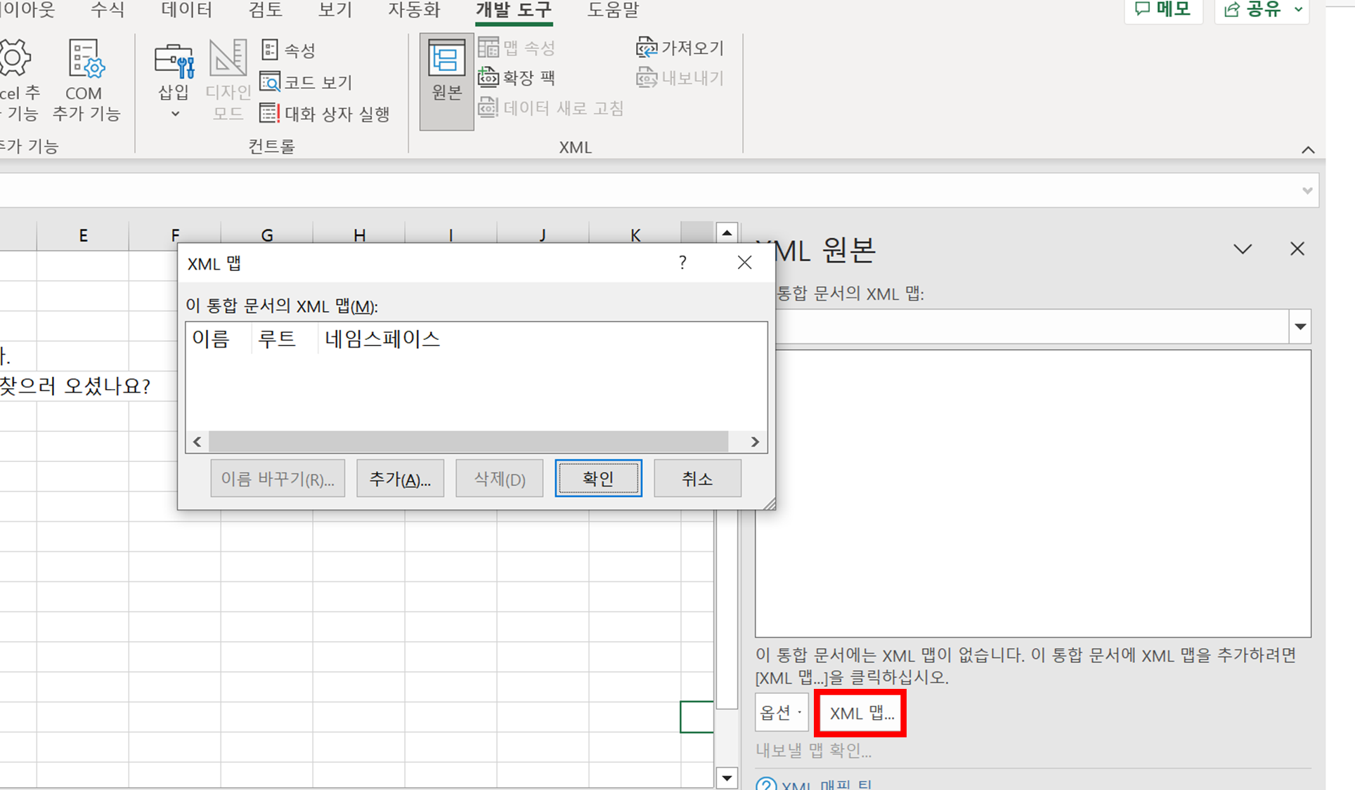This screenshot has width=1355, height=790.
Task: Click help question mark in XML Maps dialog
Action: pos(682,263)
